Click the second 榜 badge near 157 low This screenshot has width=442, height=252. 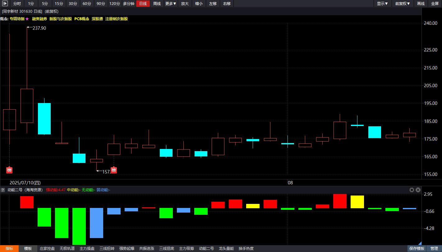[114, 170]
